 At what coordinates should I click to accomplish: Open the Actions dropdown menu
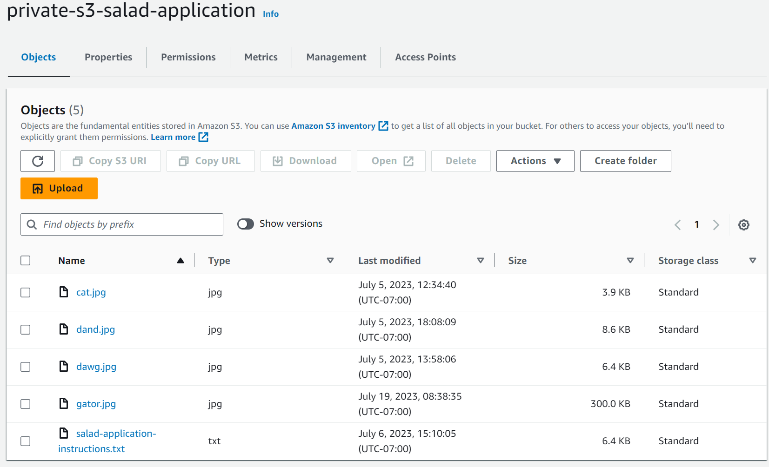(535, 161)
